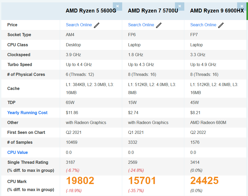Click the Cache row label
Viewport: 248px width, 196px height.
point(14,88)
